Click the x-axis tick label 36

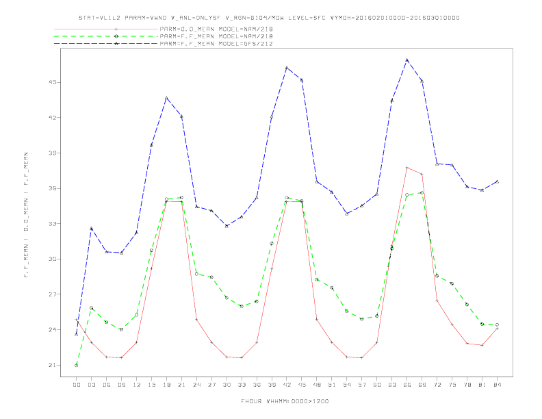pos(257,385)
